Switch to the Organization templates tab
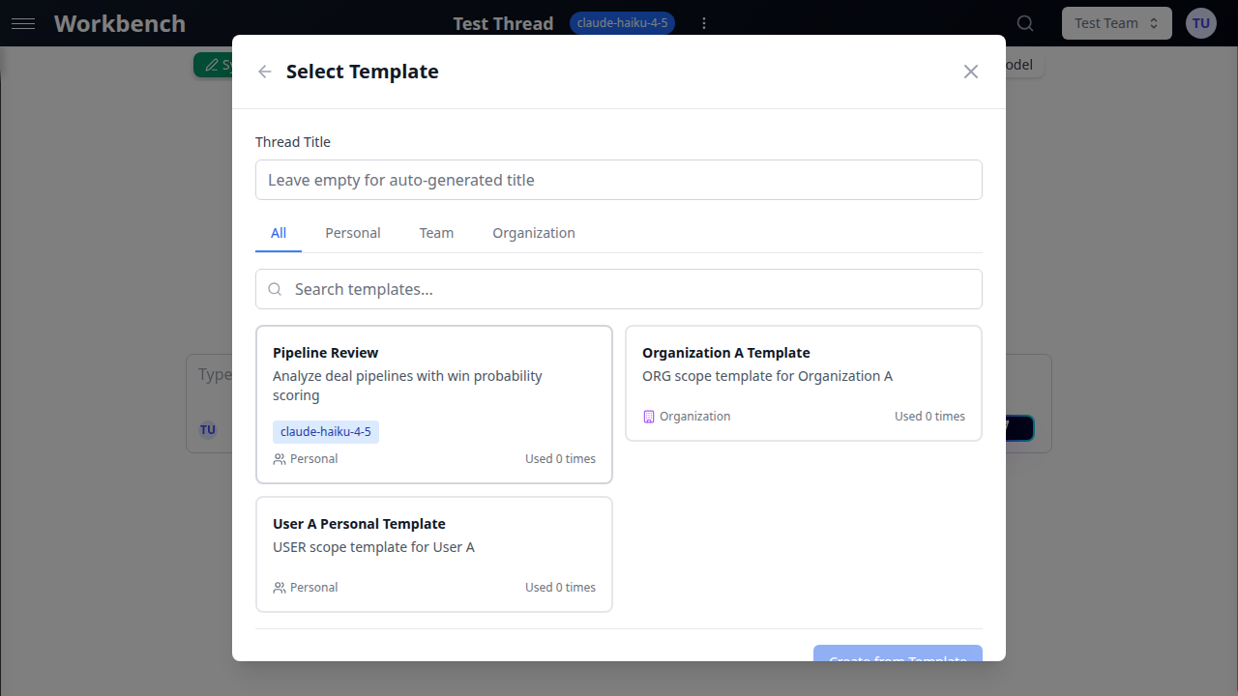The image size is (1238, 696). pos(533,233)
